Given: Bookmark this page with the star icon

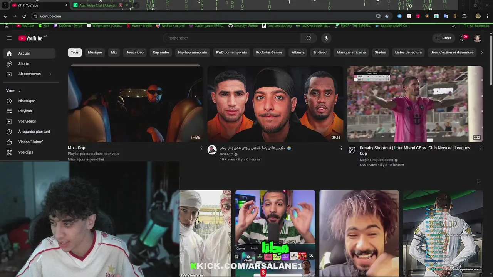Looking at the screenshot, I should [x=387, y=16].
